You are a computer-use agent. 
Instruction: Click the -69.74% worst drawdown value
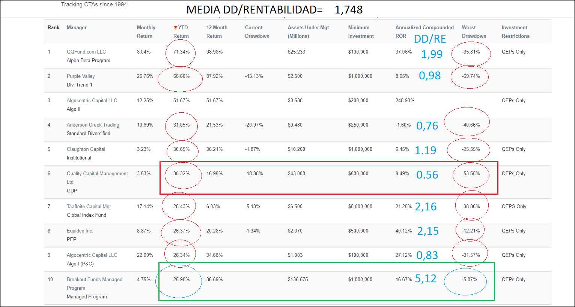click(471, 76)
